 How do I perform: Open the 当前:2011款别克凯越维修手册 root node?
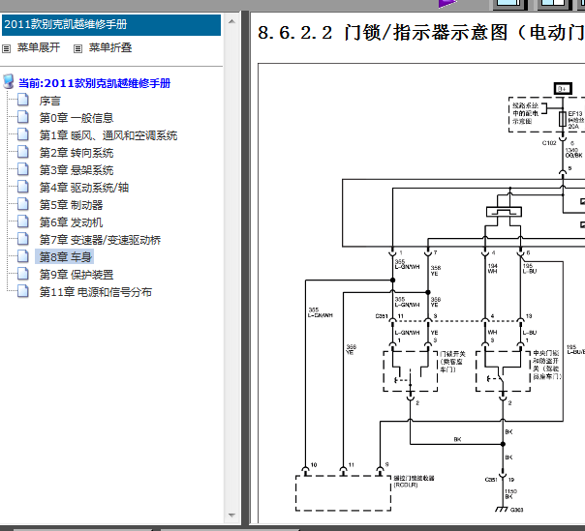94,83
